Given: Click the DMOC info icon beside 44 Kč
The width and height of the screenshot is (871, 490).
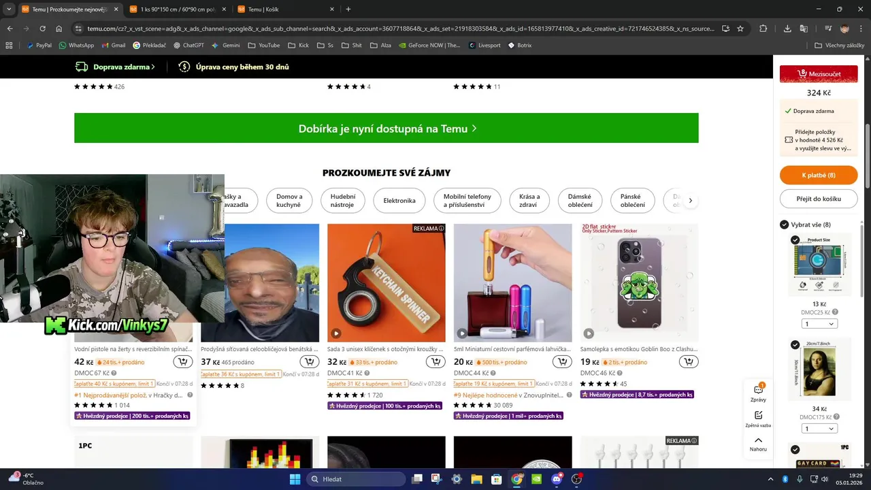Looking at the screenshot, I should point(493,373).
